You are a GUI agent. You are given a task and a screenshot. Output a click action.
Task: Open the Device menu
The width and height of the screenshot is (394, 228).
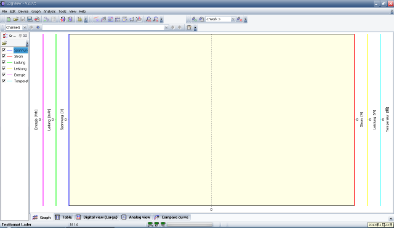pos(23,11)
